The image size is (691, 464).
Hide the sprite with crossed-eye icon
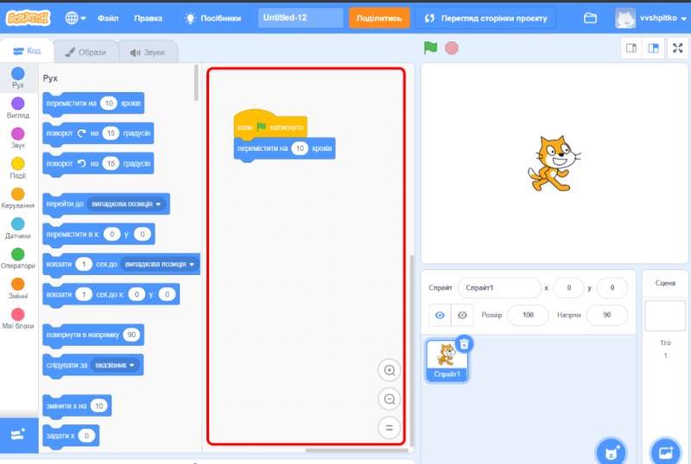click(x=462, y=315)
